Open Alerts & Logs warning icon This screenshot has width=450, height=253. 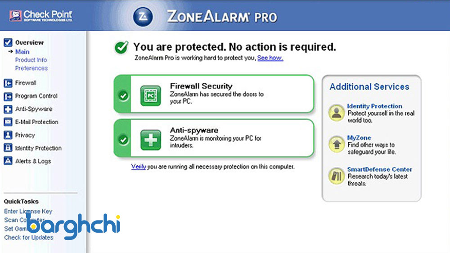(x=8, y=161)
